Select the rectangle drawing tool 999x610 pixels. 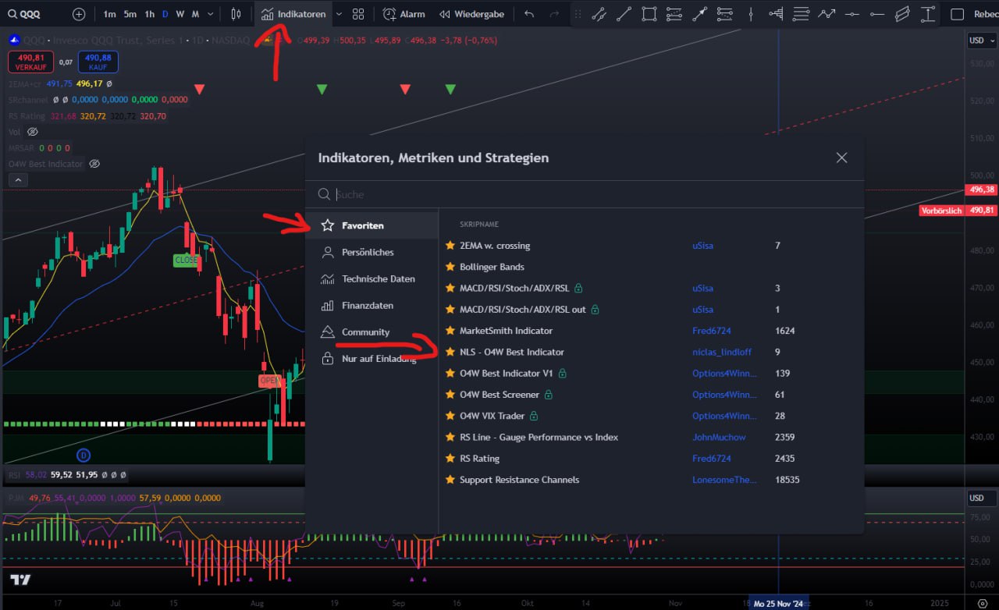[649, 14]
